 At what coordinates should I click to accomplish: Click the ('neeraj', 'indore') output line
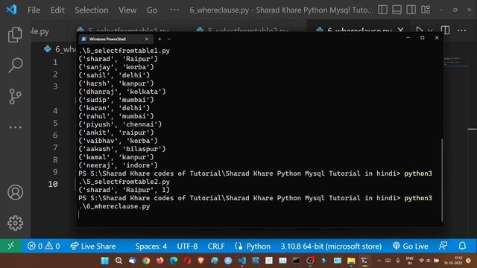(118, 165)
